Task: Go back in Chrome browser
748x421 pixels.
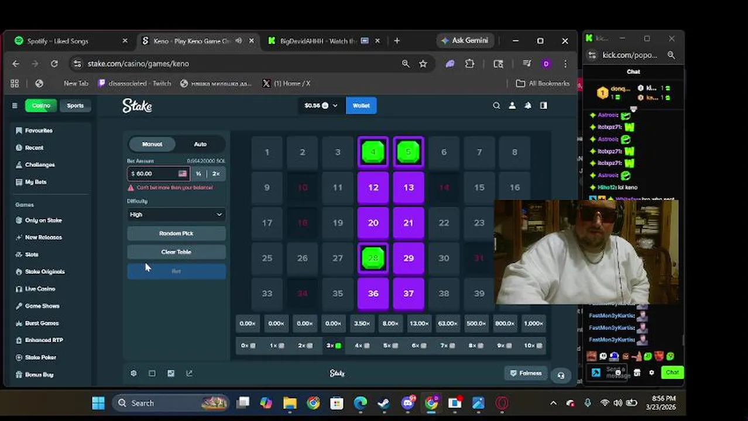Action: pos(16,64)
